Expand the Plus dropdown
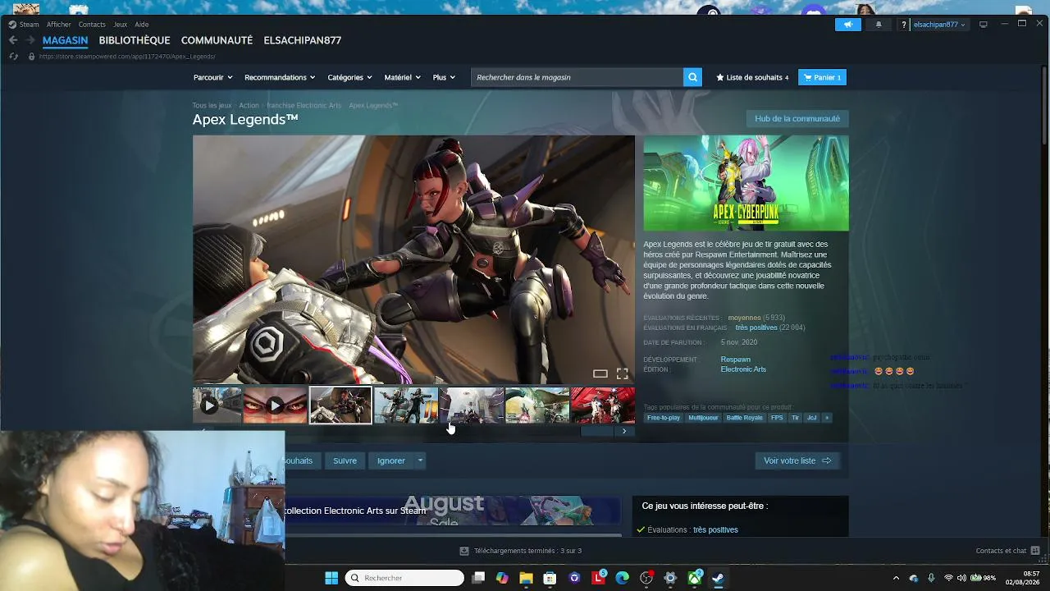The image size is (1050, 591). [444, 77]
